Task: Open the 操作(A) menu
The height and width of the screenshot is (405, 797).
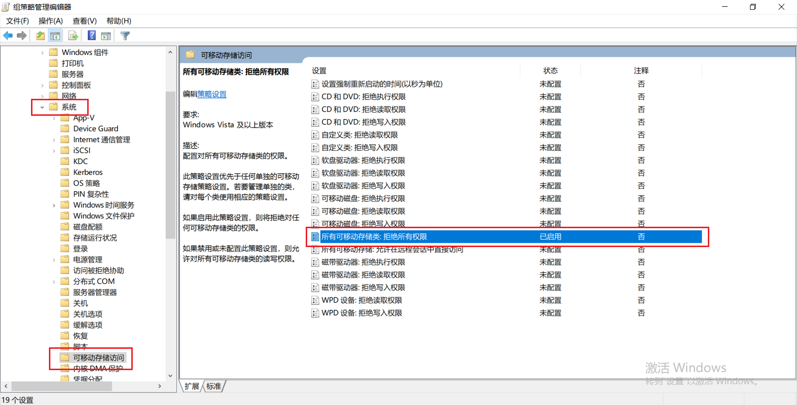Action: click(51, 21)
